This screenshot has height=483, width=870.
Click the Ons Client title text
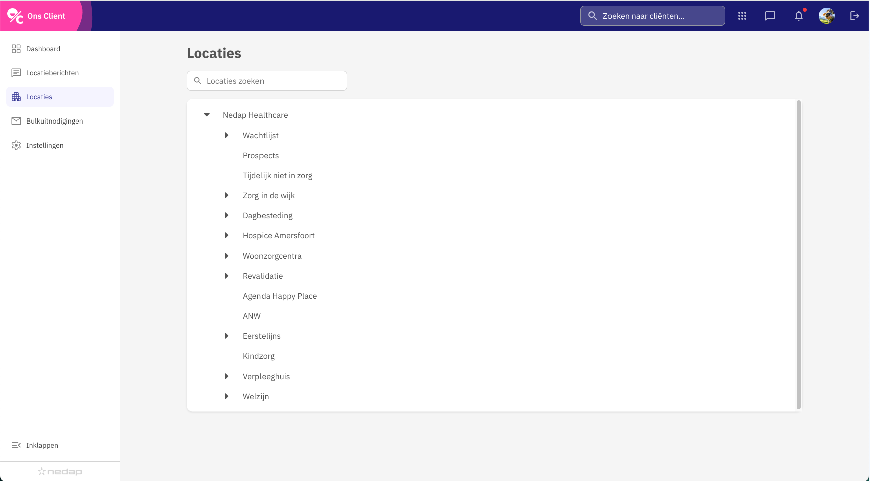[x=46, y=16]
